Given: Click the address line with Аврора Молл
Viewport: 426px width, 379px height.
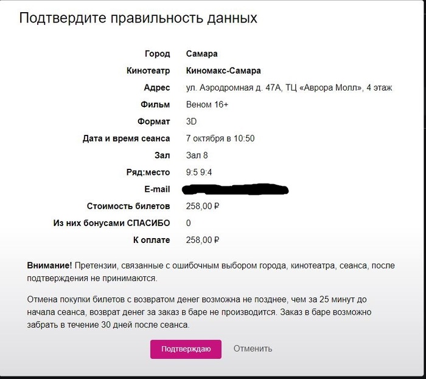Looking at the screenshot, I should tap(289, 87).
